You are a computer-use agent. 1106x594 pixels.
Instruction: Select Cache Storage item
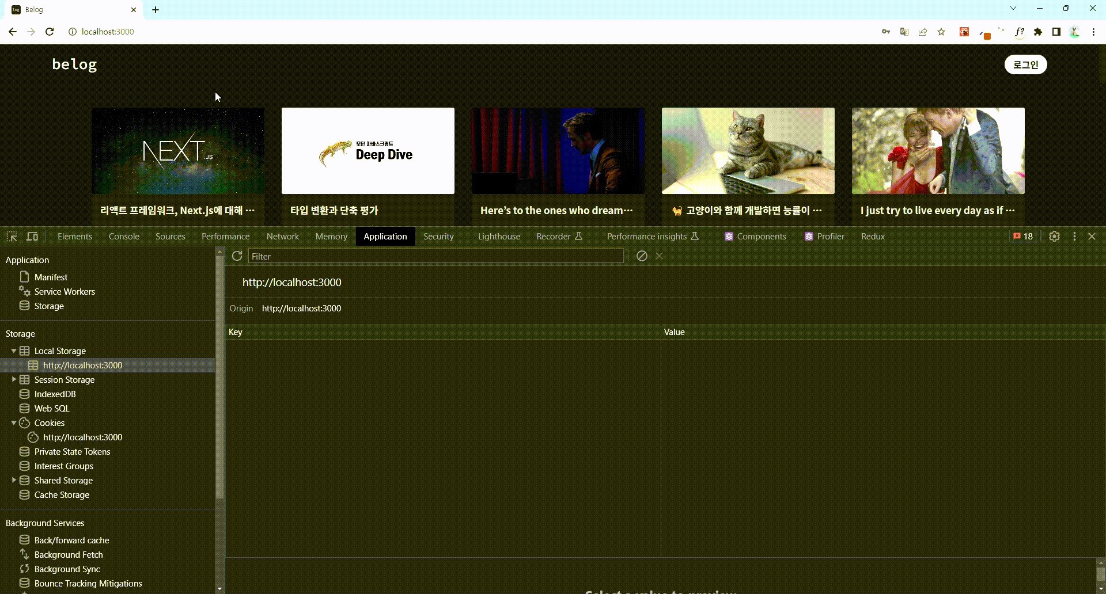click(x=62, y=494)
